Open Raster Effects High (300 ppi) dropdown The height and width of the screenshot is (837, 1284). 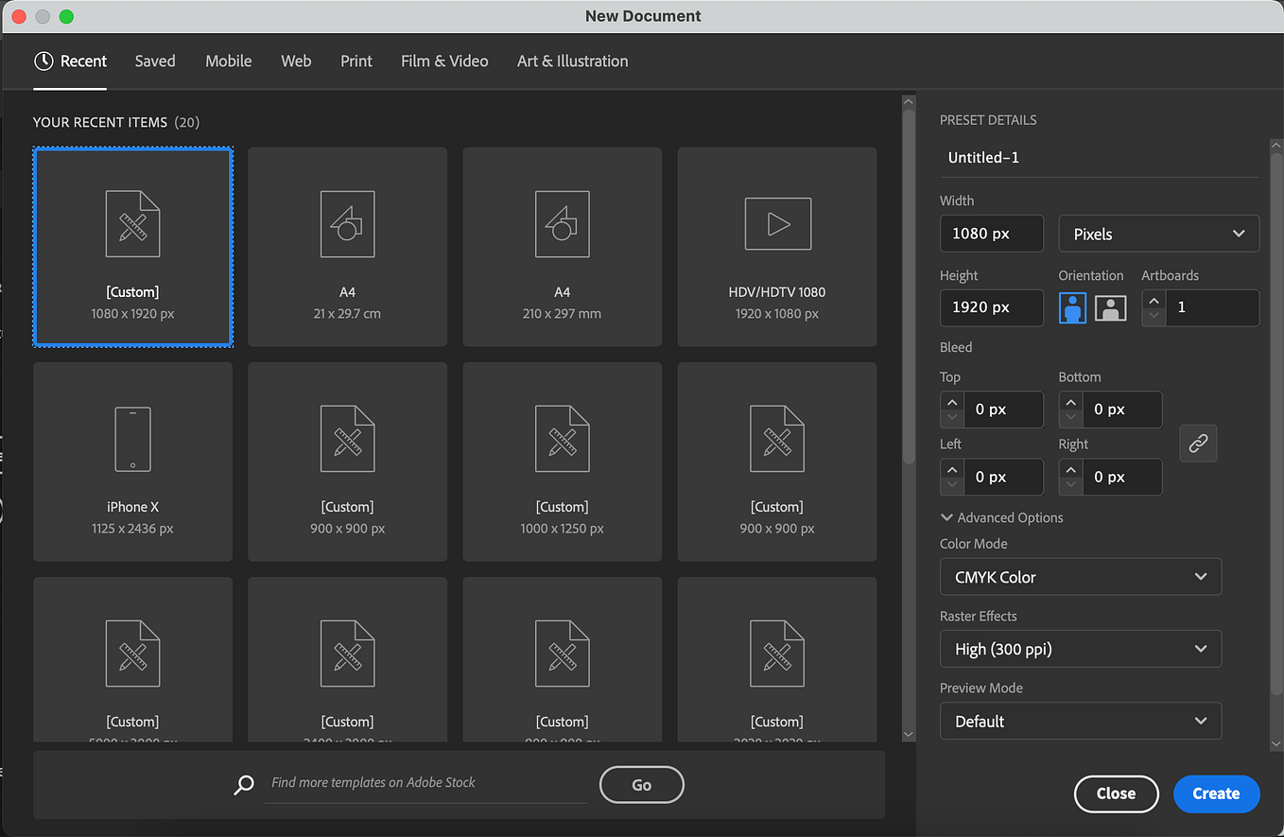click(x=1081, y=649)
